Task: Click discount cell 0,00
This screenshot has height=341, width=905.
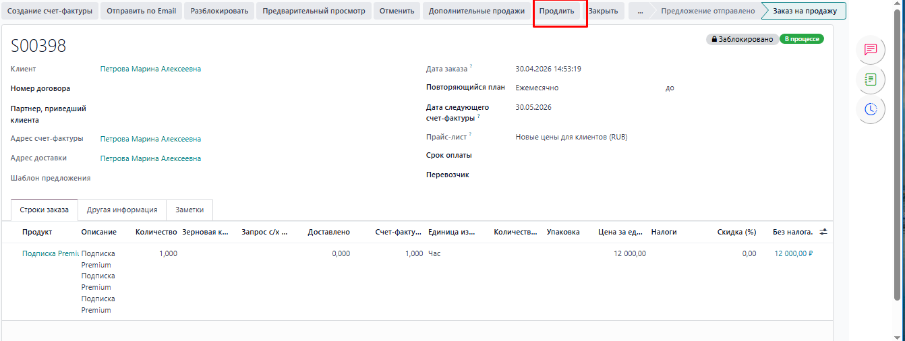Action: click(749, 253)
